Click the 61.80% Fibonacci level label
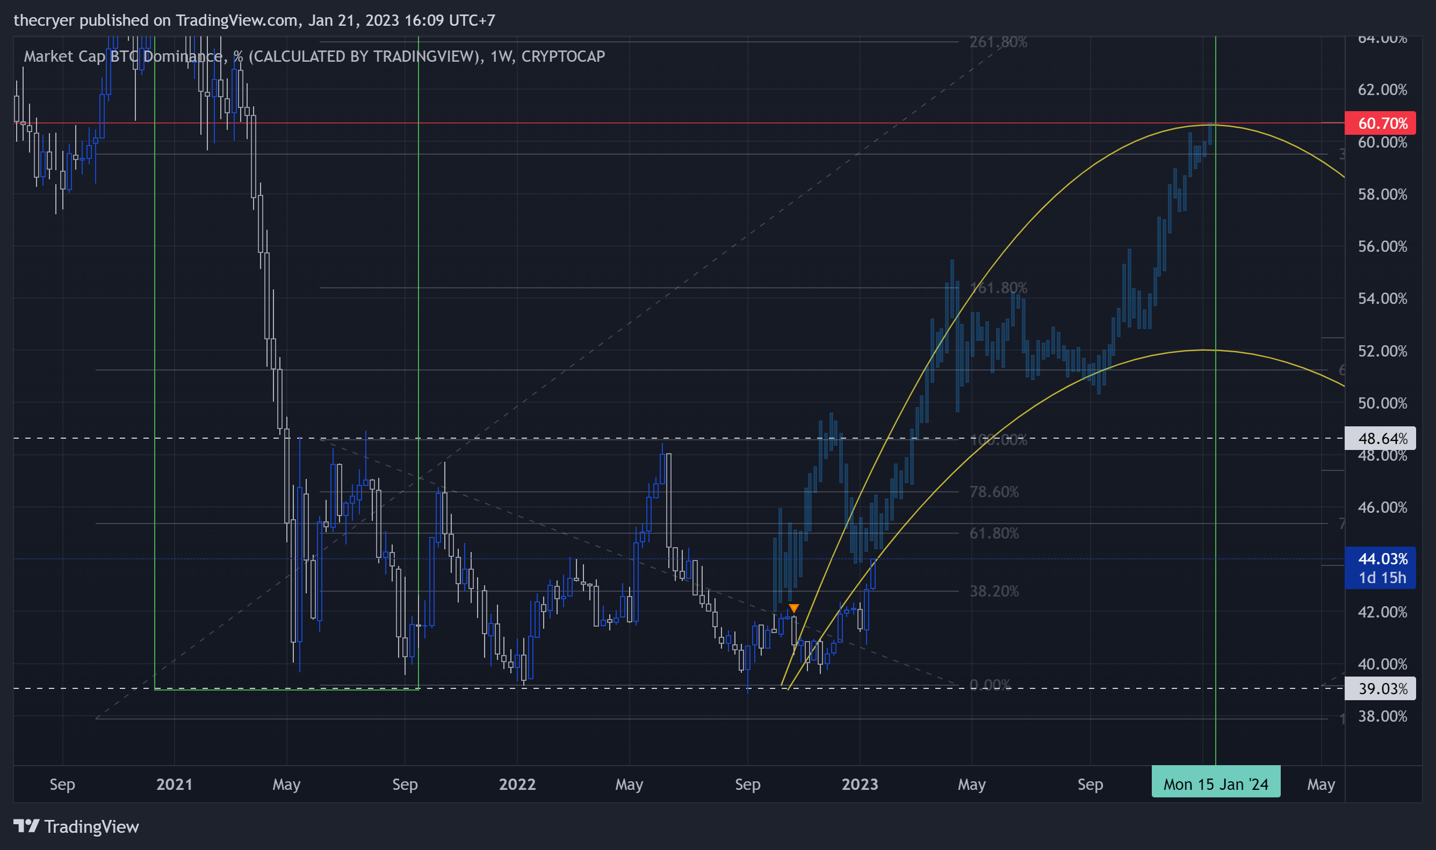The width and height of the screenshot is (1436, 850). [x=994, y=533]
